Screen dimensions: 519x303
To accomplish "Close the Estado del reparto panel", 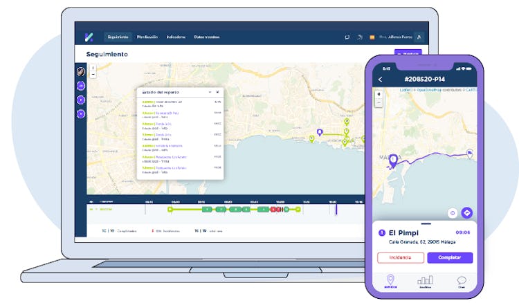I will tap(217, 92).
